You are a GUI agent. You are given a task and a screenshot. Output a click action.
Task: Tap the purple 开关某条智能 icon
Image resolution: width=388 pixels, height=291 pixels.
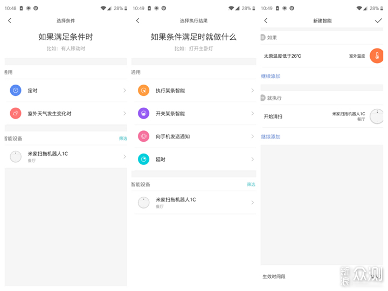pos(143,114)
